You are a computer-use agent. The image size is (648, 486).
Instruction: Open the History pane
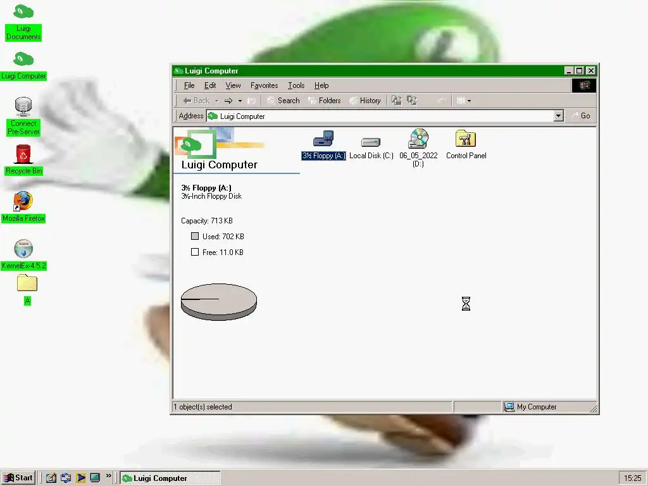point(365,101)
